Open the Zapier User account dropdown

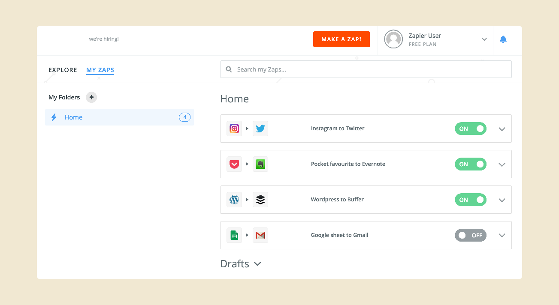pos(484,39)
